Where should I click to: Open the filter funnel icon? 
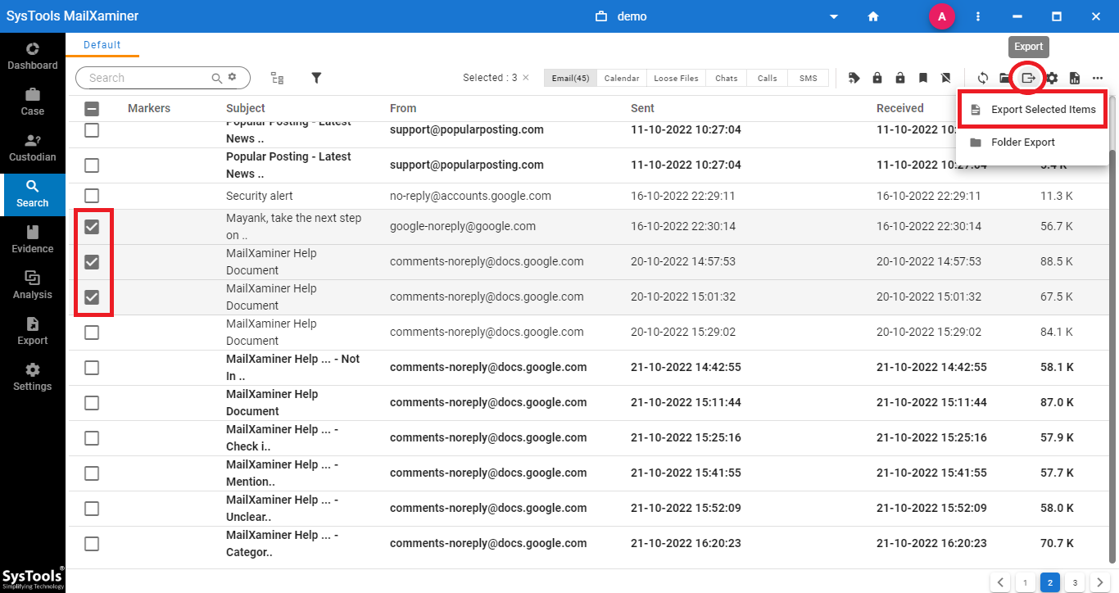[x=316, y=78]
